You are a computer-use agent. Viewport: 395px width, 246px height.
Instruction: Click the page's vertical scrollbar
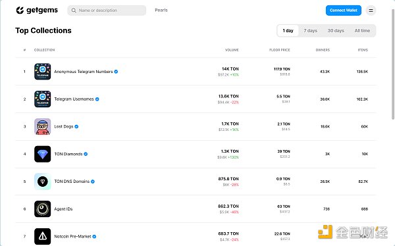pyautogui.click(x=393, y=64)
